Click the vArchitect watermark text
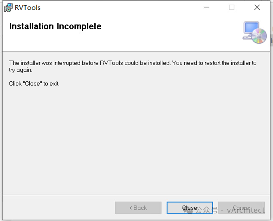The image size is (273, 221). [x=246, y=210]
